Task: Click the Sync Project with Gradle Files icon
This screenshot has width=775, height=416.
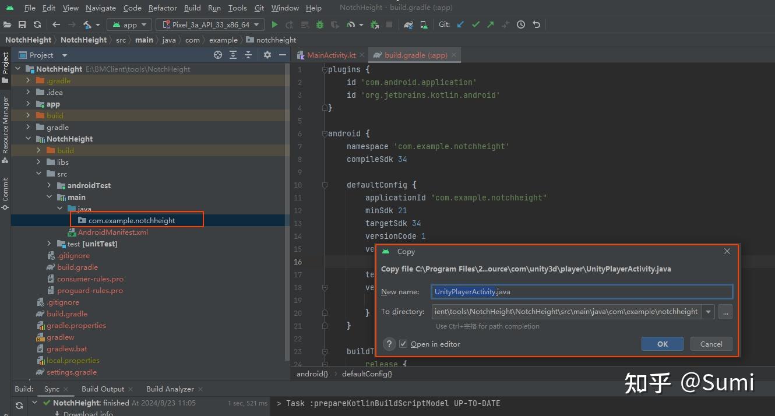Action: pyautogui.click(x=408, y=24)
